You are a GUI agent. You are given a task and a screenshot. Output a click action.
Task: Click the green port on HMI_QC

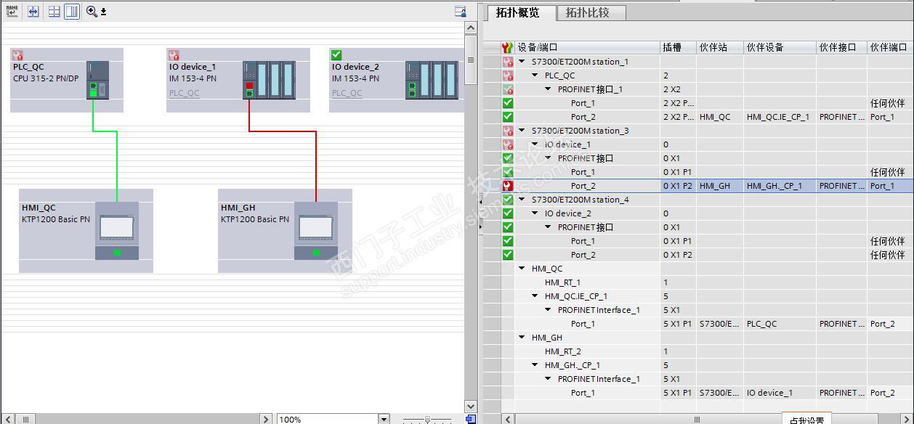point(117,253)
